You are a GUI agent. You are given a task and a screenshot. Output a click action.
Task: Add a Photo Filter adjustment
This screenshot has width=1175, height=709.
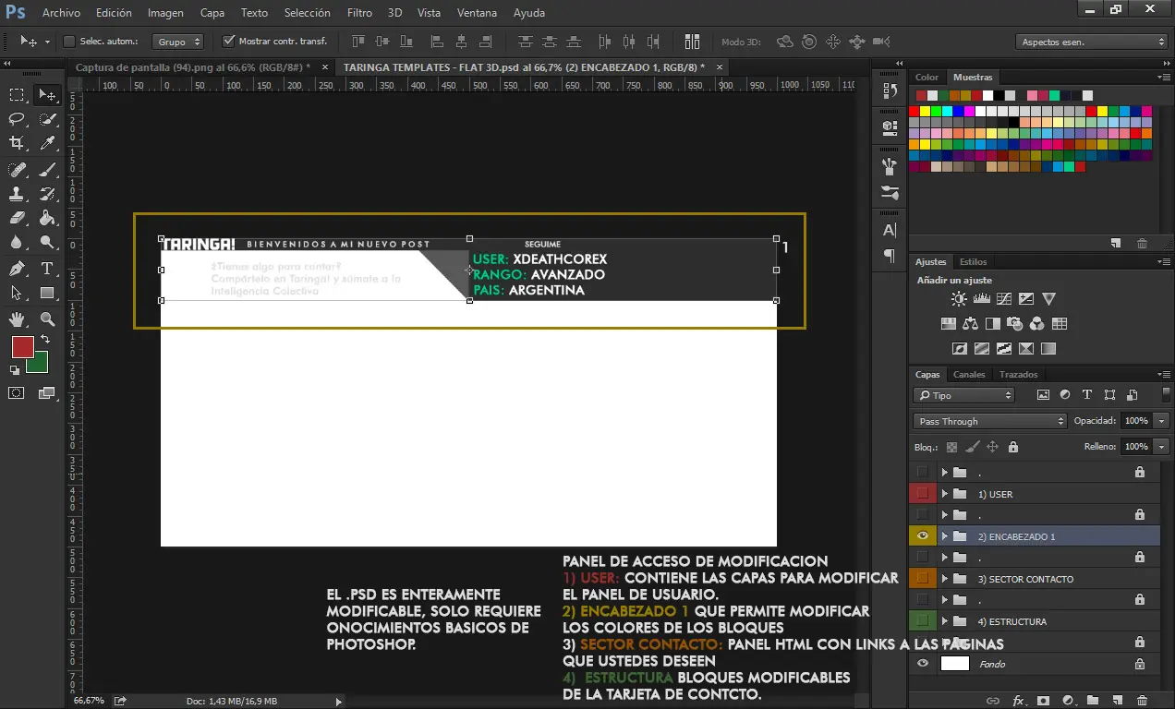click(1014, 324)
